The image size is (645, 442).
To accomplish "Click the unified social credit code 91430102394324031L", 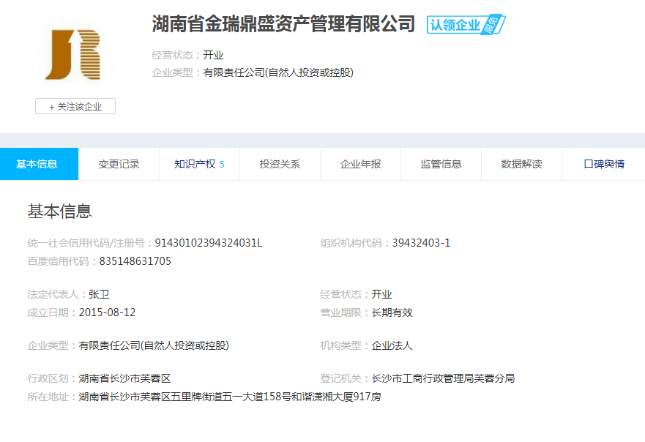I will click(209, 243).
